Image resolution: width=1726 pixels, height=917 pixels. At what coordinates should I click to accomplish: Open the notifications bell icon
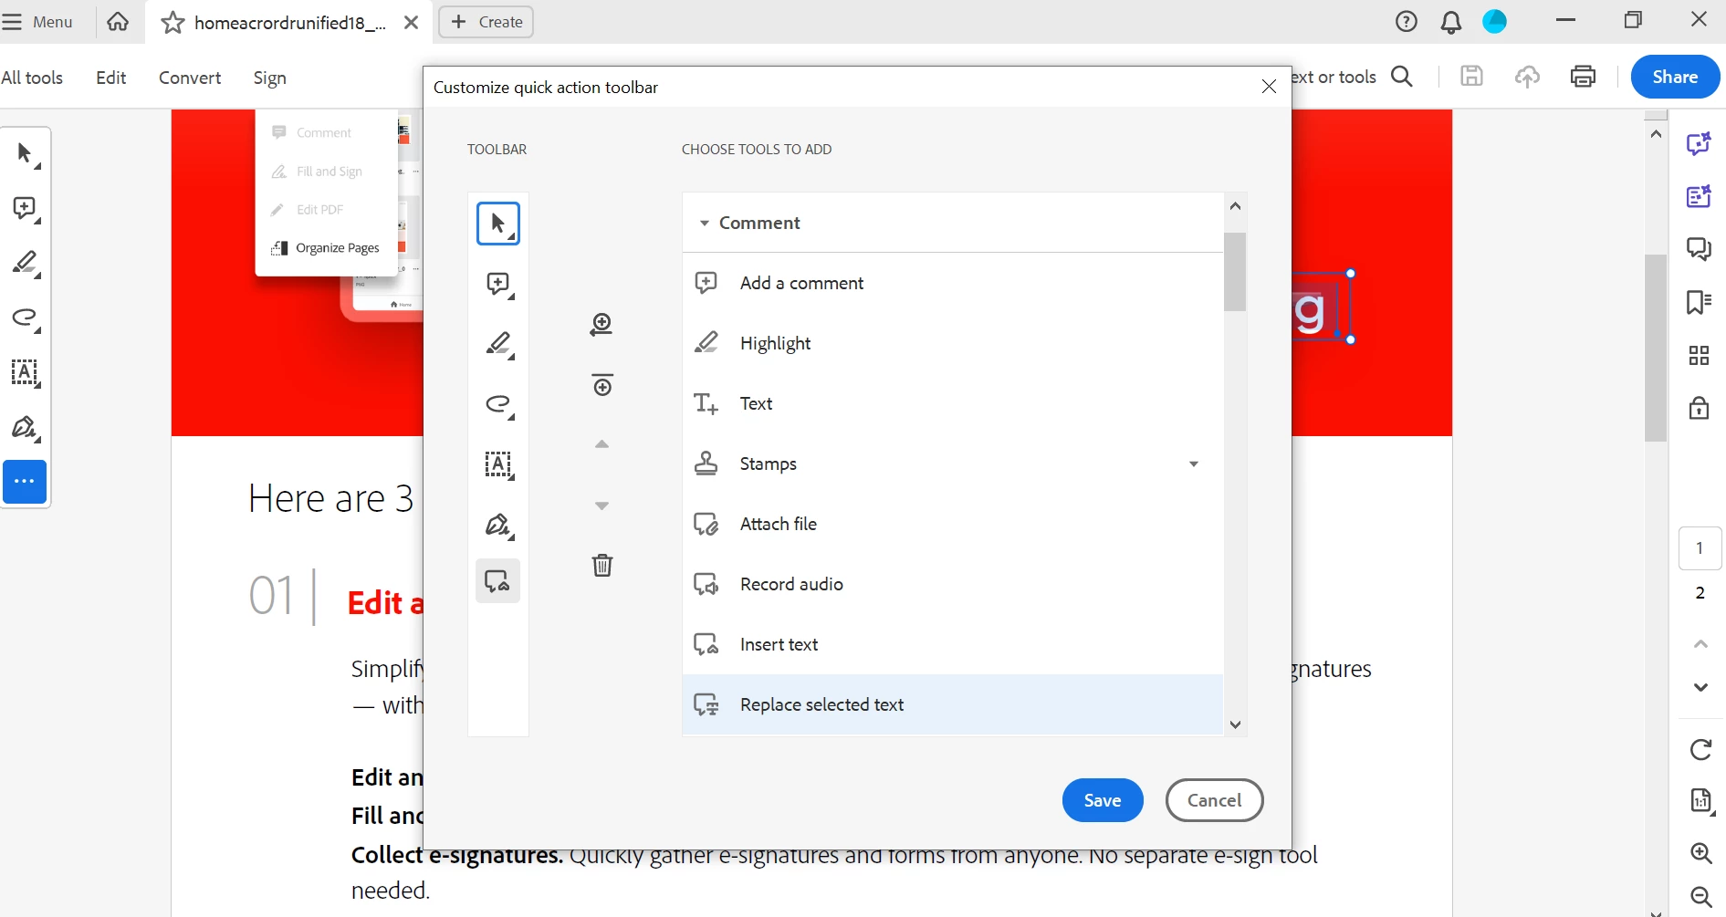(1450, 22)
